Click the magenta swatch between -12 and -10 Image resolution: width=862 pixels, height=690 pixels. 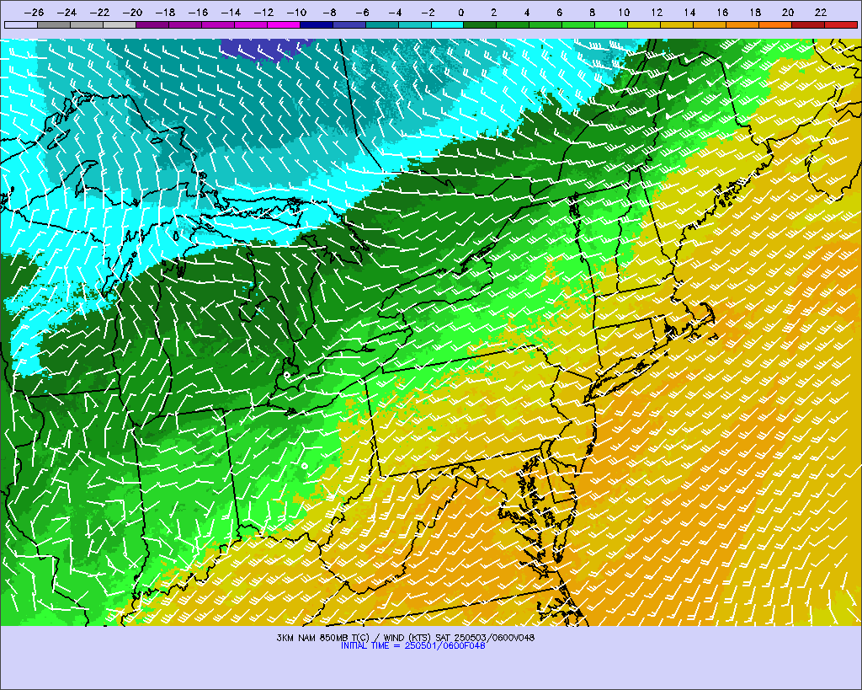coord(284,24)
